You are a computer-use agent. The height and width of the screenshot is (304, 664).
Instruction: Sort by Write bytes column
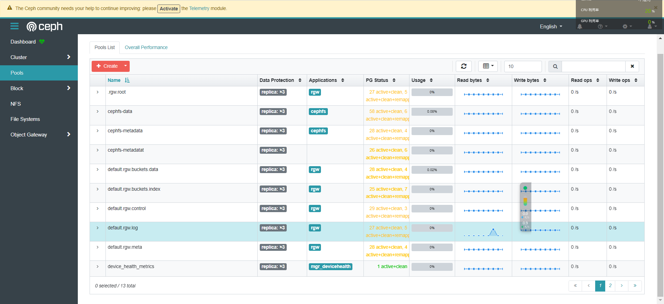(x=530, y=80)
